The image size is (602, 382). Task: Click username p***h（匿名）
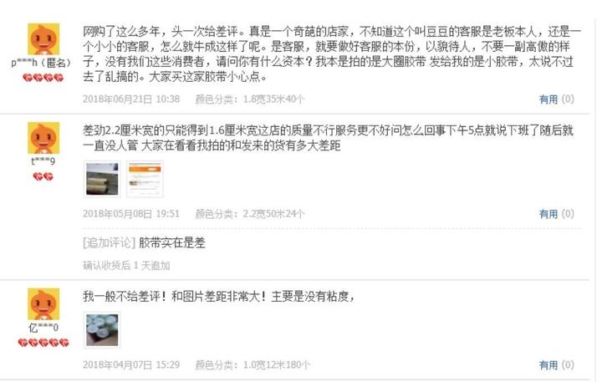pyautogui.click(x=42, y=63)
